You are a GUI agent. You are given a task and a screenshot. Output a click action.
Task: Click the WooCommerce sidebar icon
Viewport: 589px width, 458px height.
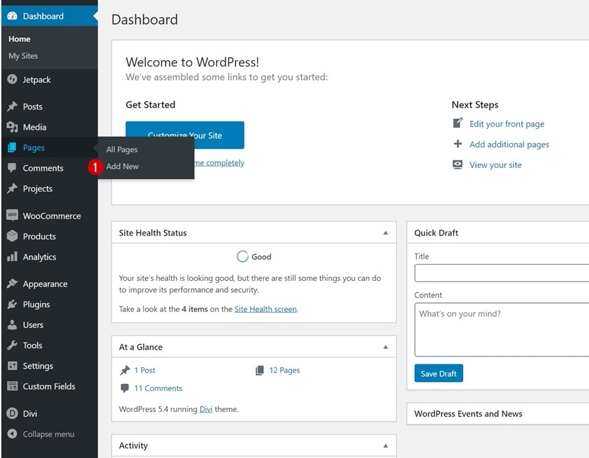[12, 216]
